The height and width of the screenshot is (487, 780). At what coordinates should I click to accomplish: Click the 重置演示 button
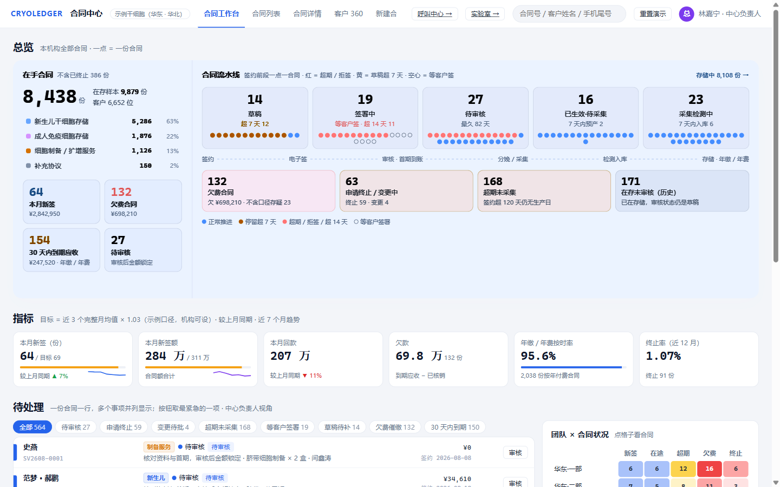653,14
